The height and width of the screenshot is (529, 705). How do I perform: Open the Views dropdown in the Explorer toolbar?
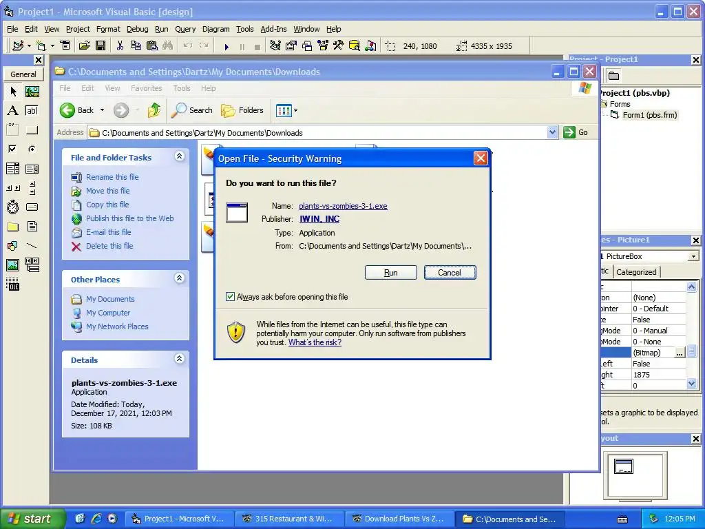pos(295,110)
